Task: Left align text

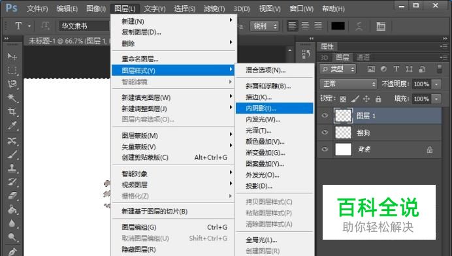Action: (x=292, y=26)
